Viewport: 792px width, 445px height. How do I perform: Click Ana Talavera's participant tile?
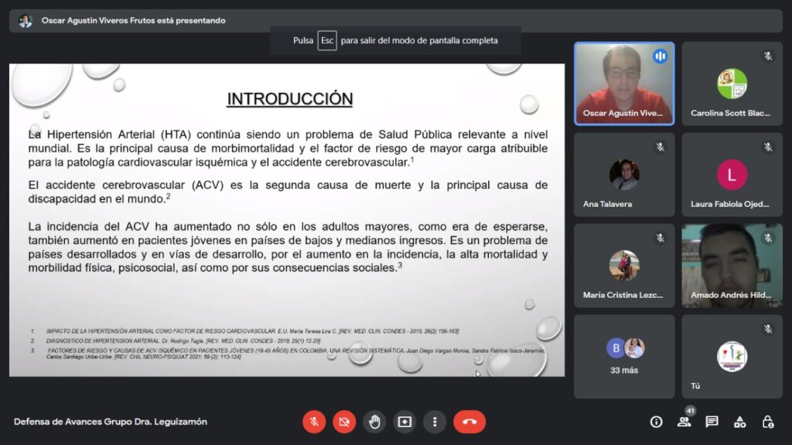tap(624, 175)
